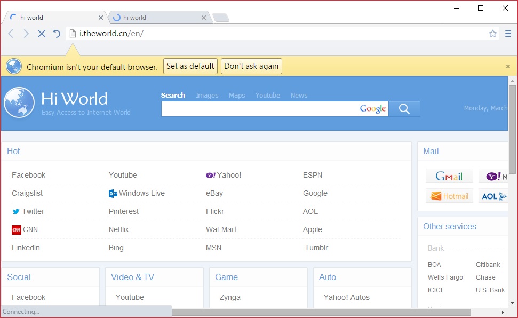Click the browser forward arrow
The height and width of the screenshot is (318, 518).
26,34
